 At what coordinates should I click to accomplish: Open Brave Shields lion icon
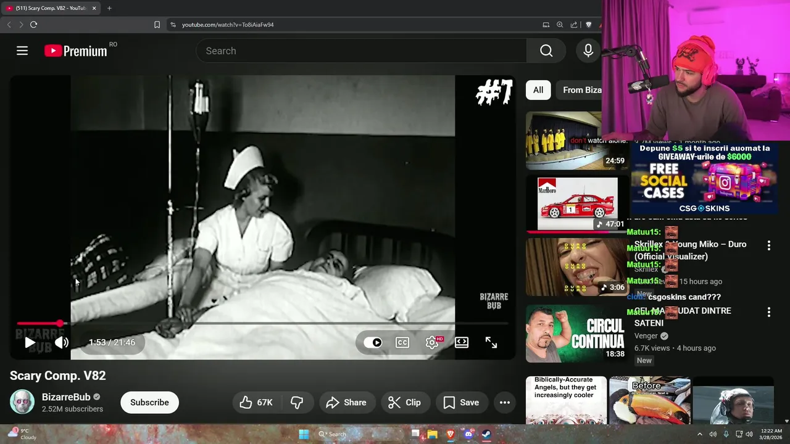point(588,25)
